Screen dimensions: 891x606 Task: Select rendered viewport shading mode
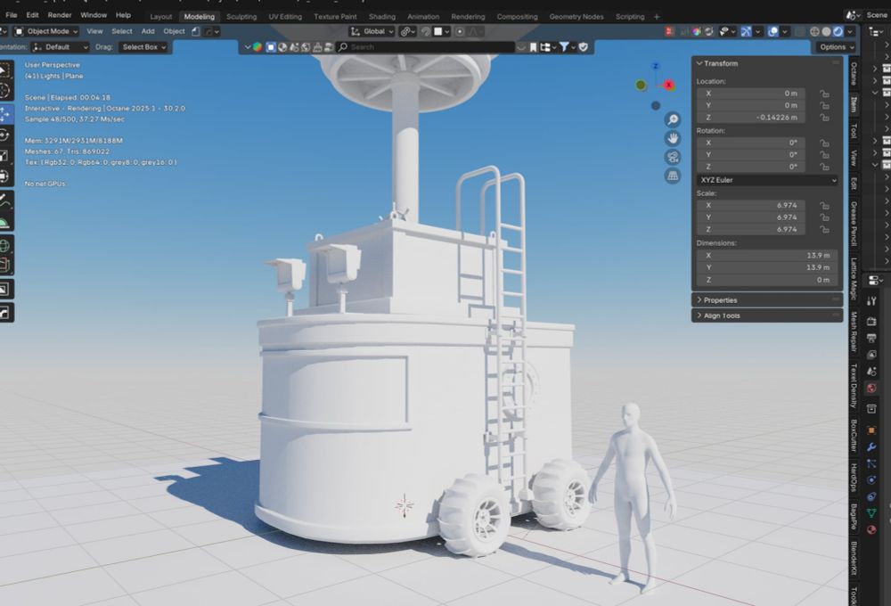click(x=838, y=32)
